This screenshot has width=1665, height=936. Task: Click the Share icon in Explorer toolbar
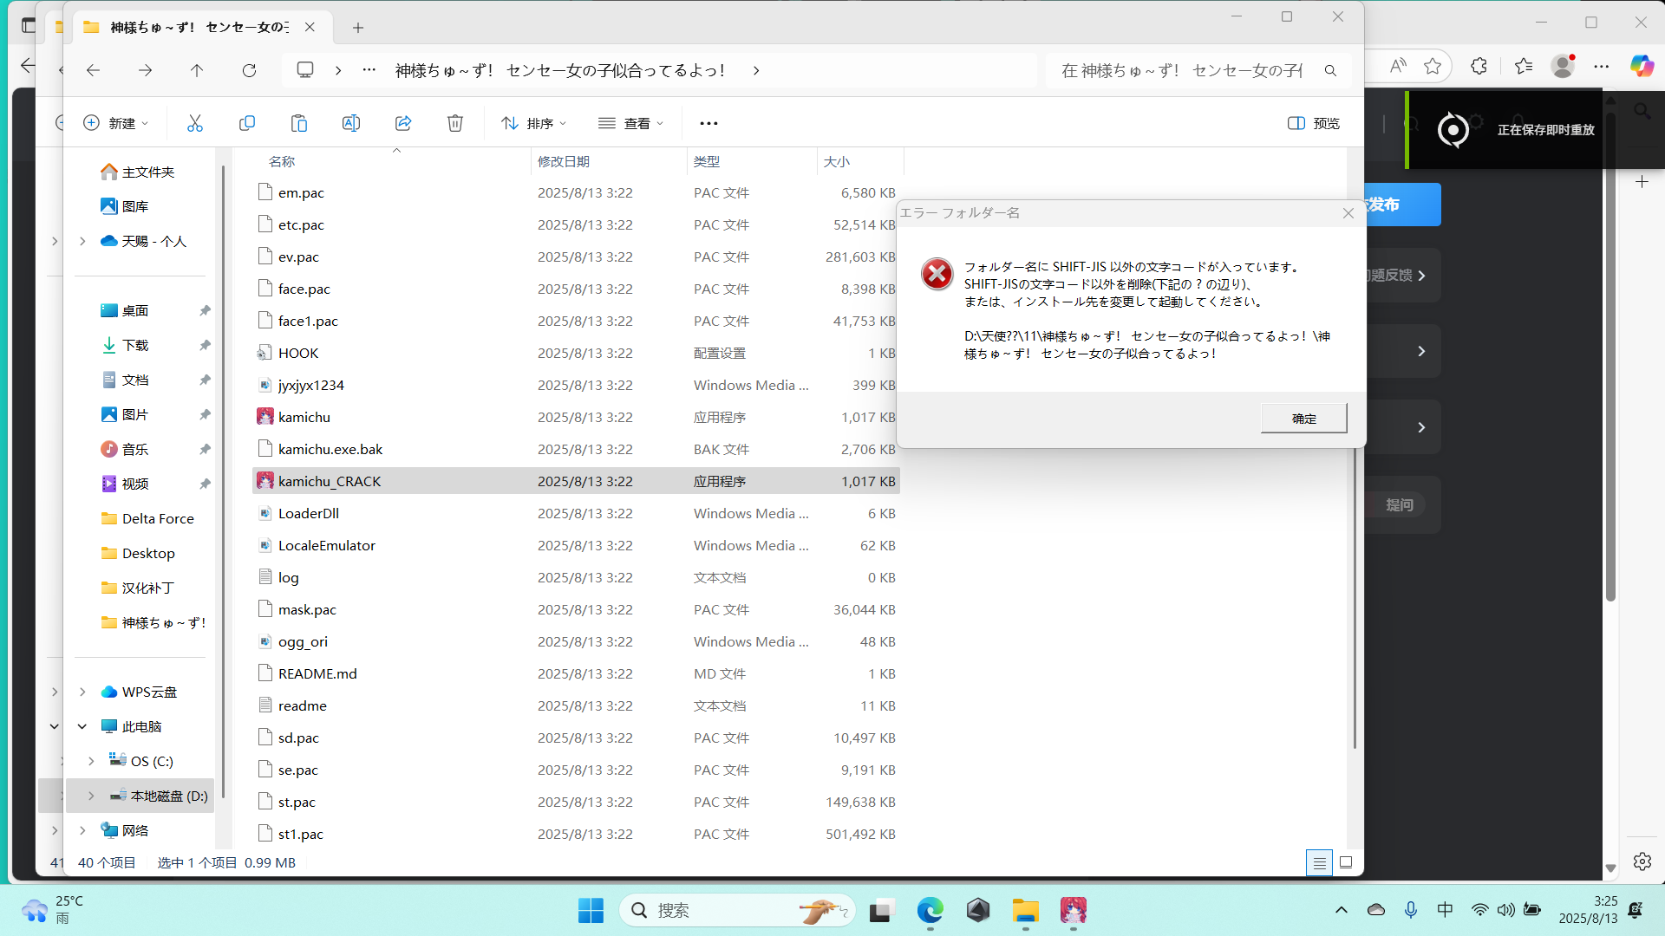[403, 122]
